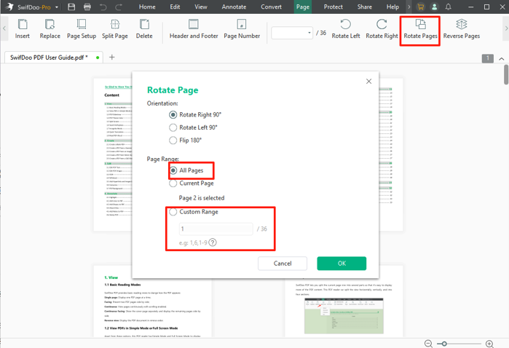This screenshot has width=509, height=348.
Task: Click the Redo arrow icon
Action: tap(119, 7)
